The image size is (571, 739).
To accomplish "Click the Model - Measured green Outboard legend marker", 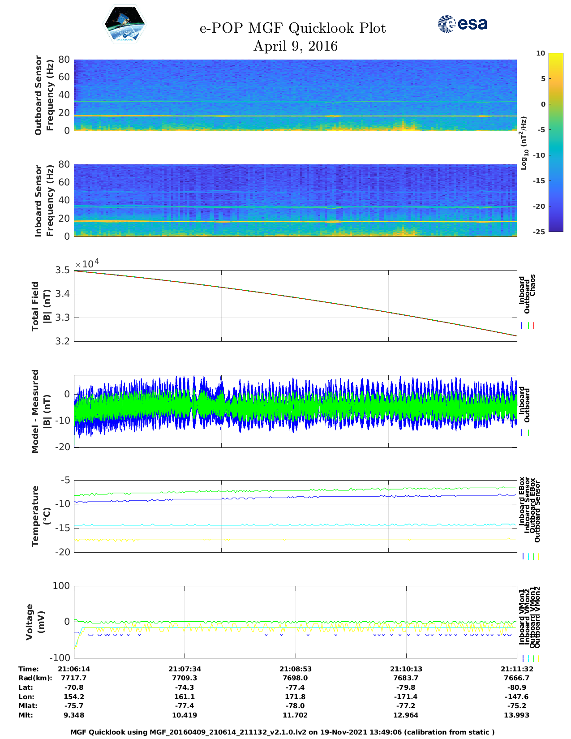I will [x=528, y=433].
